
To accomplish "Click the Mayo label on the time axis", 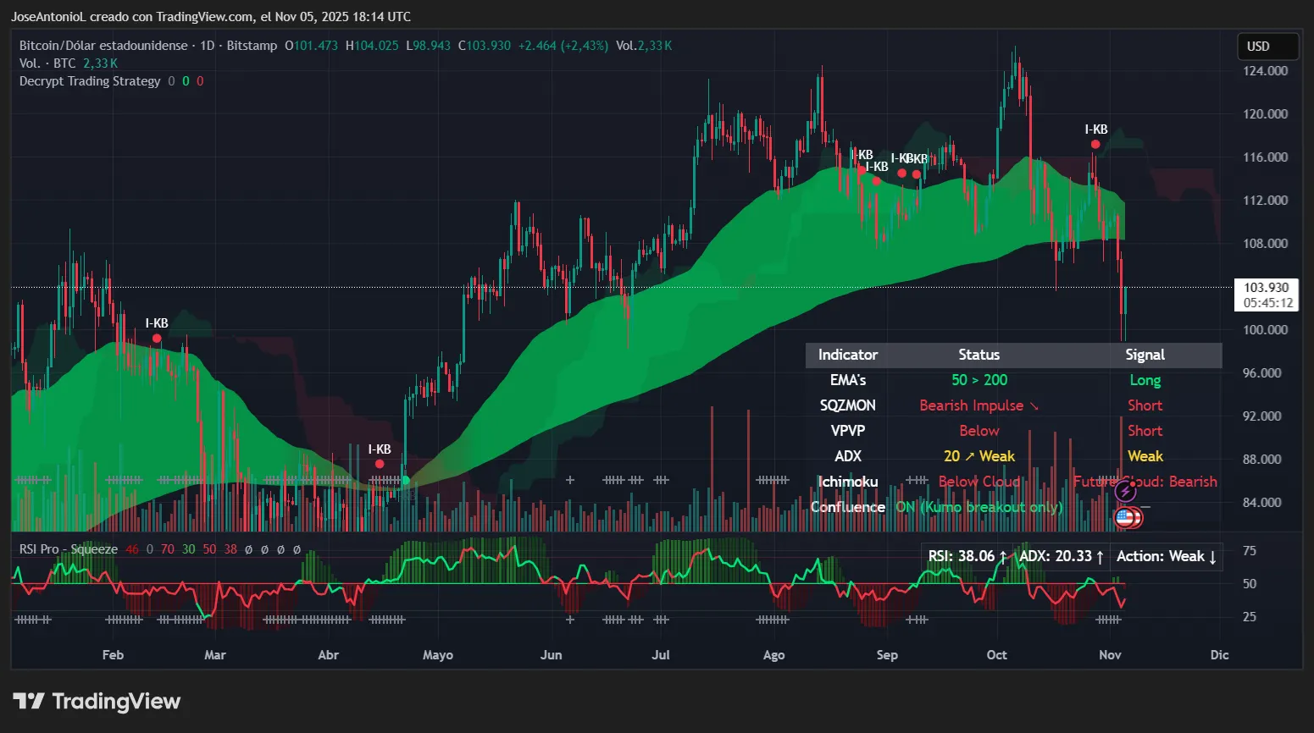I will (x=437, y=654).
